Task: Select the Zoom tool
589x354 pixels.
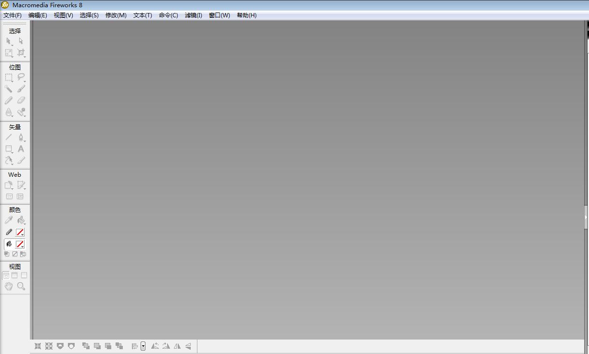Action: (x=21, y=287)
